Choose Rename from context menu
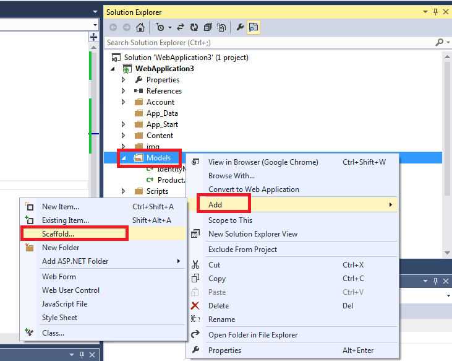Viewport: 452px width, 361px height. (x=292, y=320)
